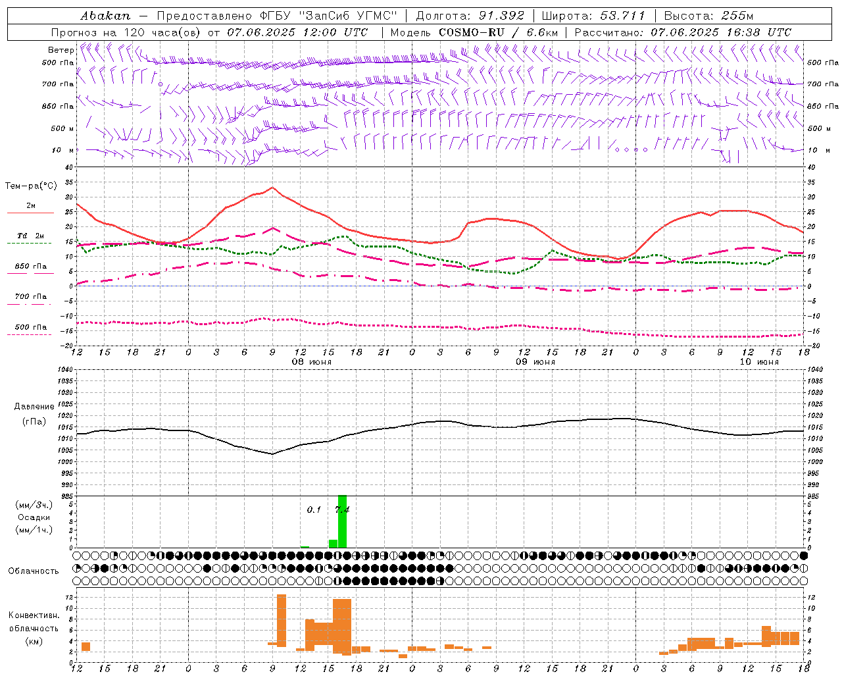Click the '0.1' precipitation amount label
Viewport: 842px width, 674px height.
point(314,509)
